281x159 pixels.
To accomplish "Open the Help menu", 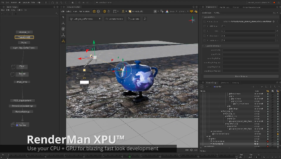I will pyautogui.click(x=39, y=3).
